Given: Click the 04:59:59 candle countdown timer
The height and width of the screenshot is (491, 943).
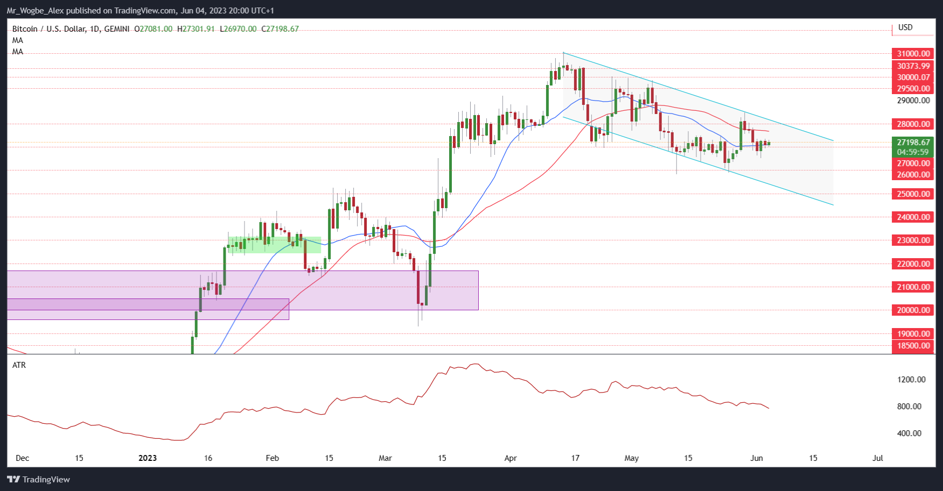Looking at the screenshot, I should [x=913, y=152].
